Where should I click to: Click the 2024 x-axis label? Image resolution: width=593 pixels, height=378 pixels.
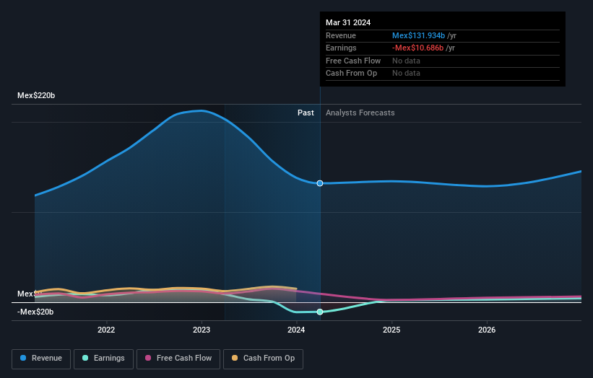click(296, 330)
